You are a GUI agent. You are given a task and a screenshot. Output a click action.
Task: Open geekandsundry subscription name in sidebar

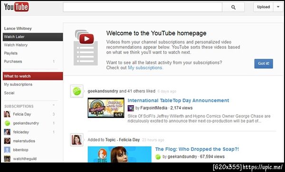coord(26,123)
